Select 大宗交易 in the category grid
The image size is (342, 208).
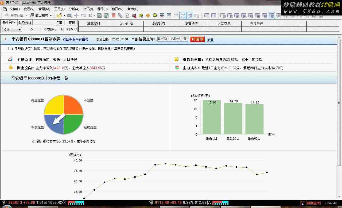coord(225,24)
